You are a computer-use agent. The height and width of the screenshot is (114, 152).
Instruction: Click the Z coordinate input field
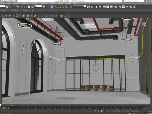click(126, 111)
